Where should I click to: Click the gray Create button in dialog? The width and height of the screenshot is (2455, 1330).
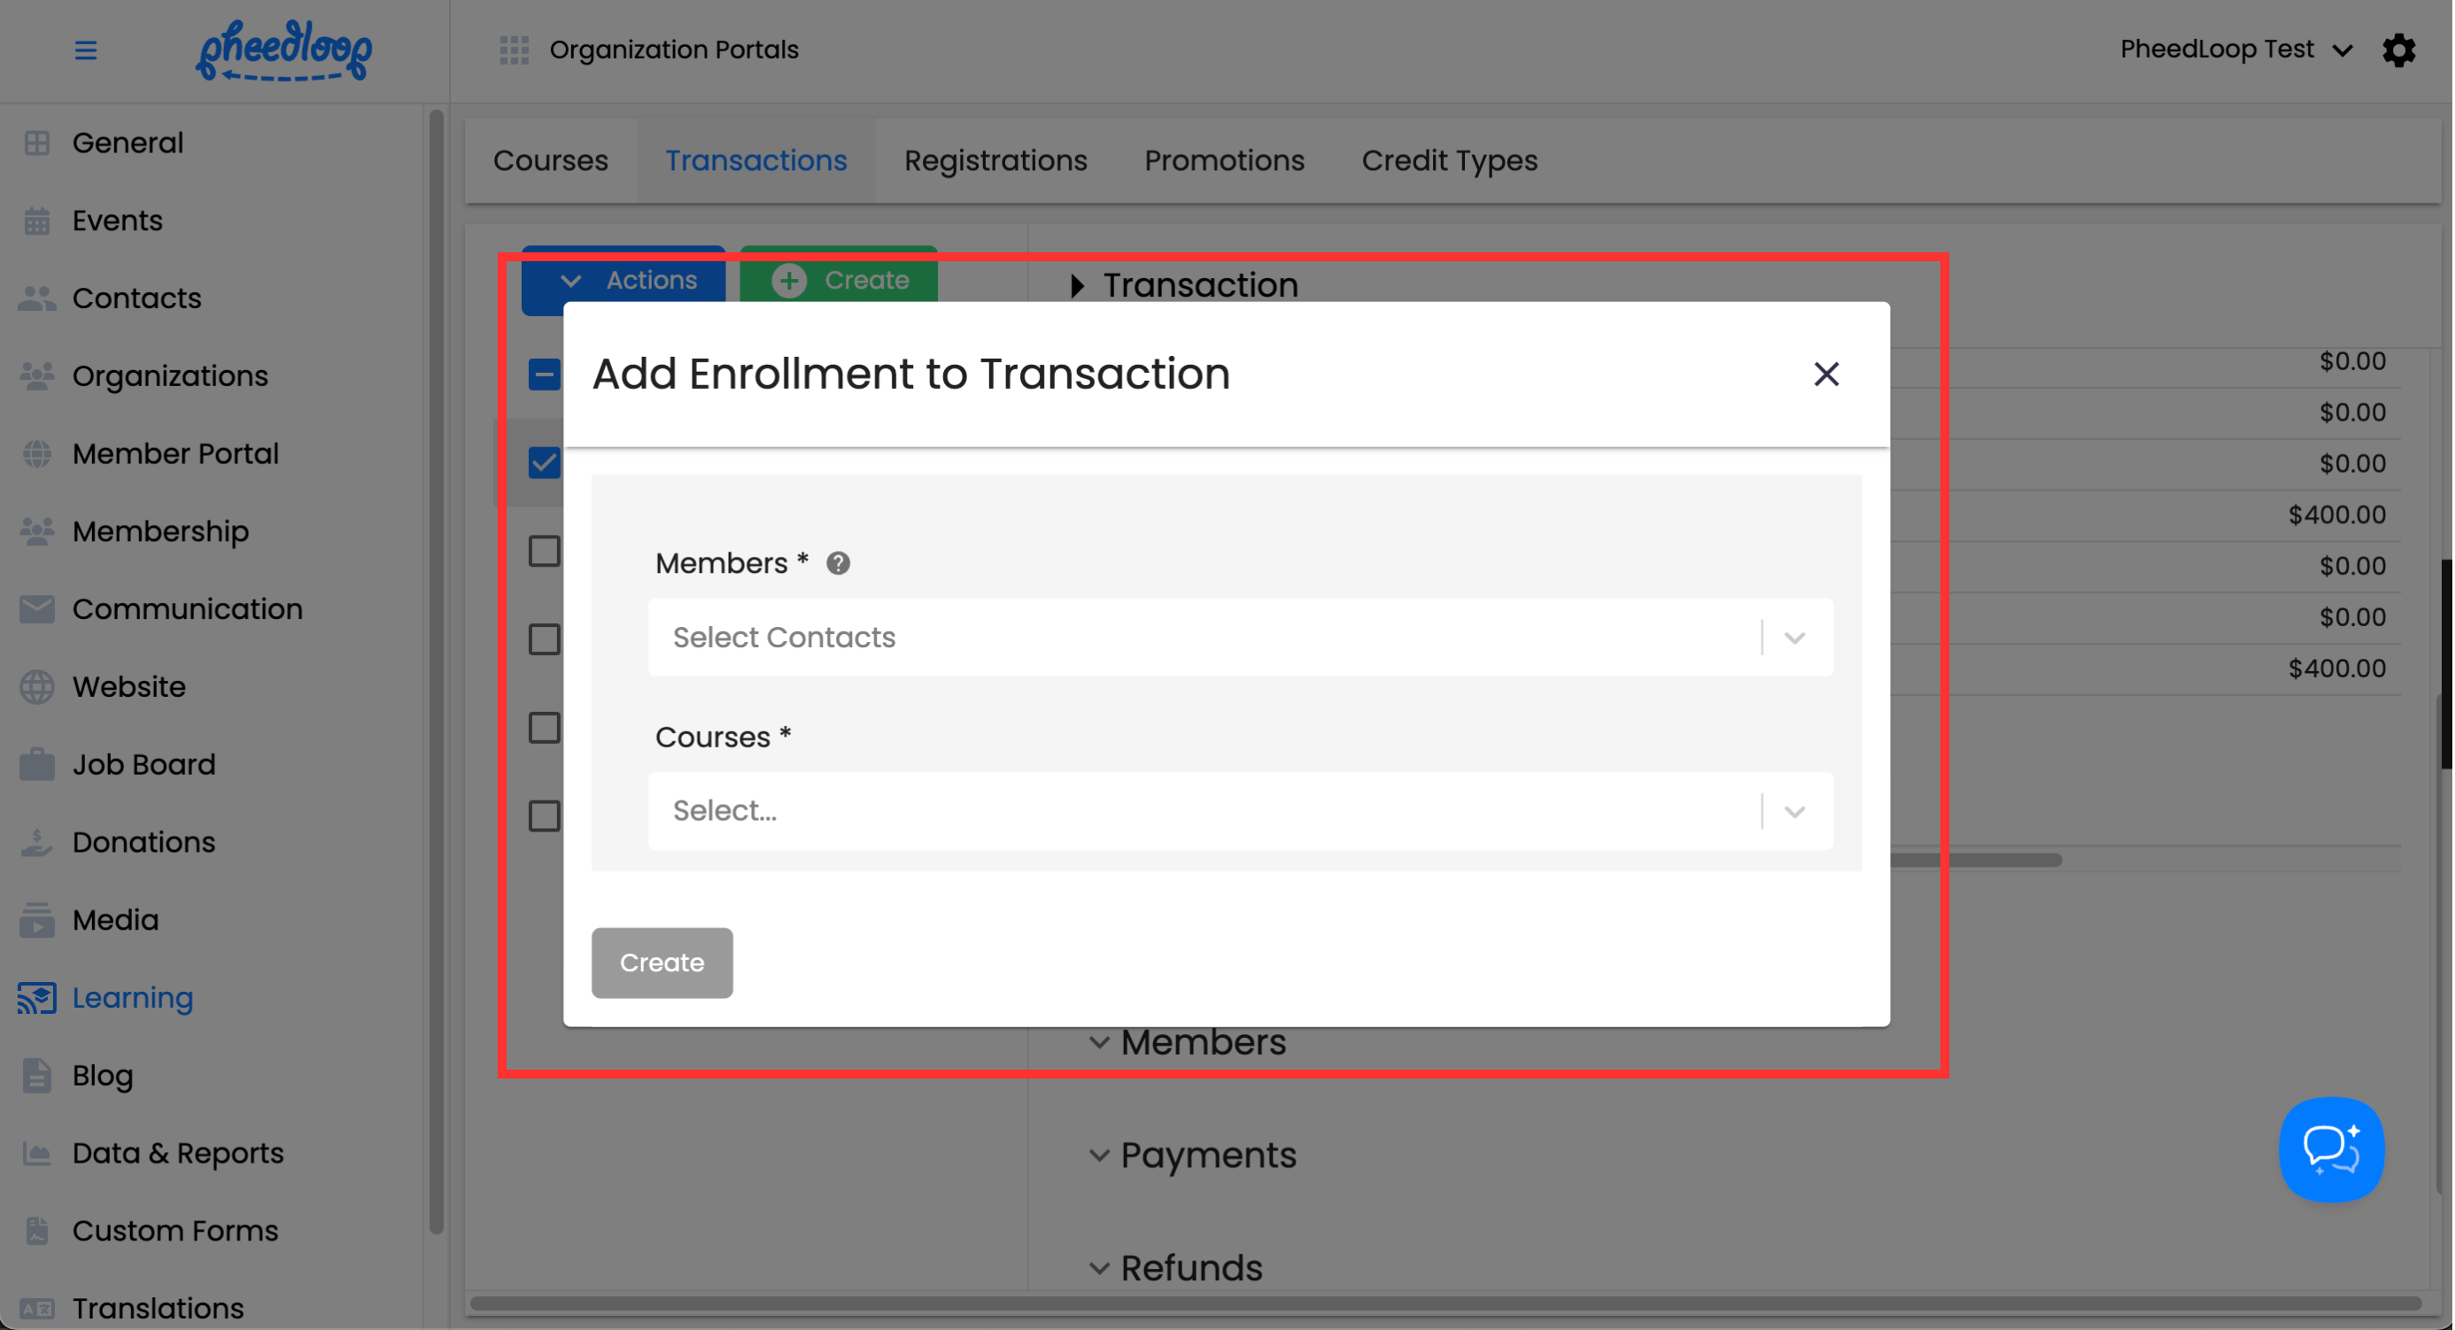coord(662,963)
